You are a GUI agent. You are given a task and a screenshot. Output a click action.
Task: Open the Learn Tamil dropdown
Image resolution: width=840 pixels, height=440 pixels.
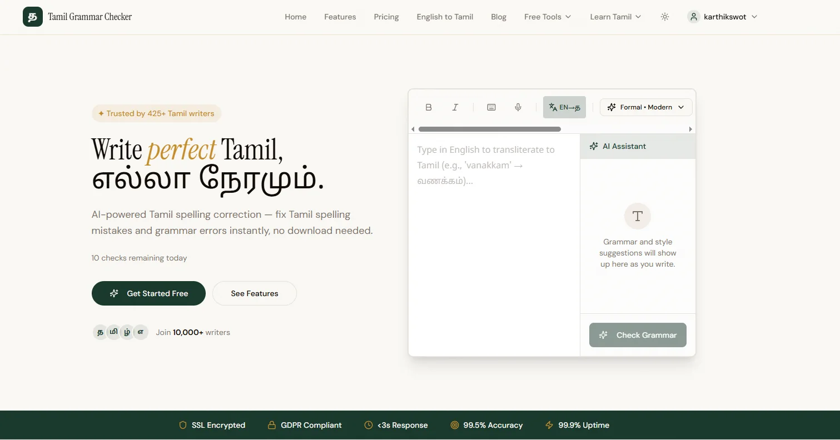614,17
